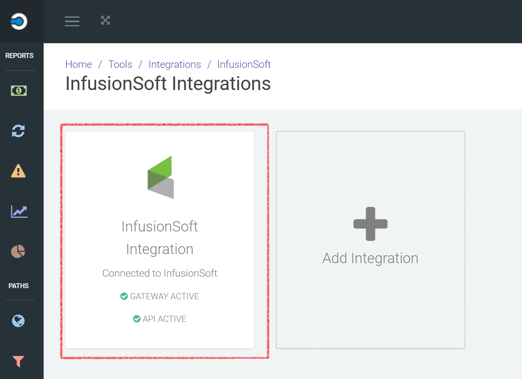
Task: Open the Integrations breadcrumb link
Action: pyautogui.click(x=175, y=65)
